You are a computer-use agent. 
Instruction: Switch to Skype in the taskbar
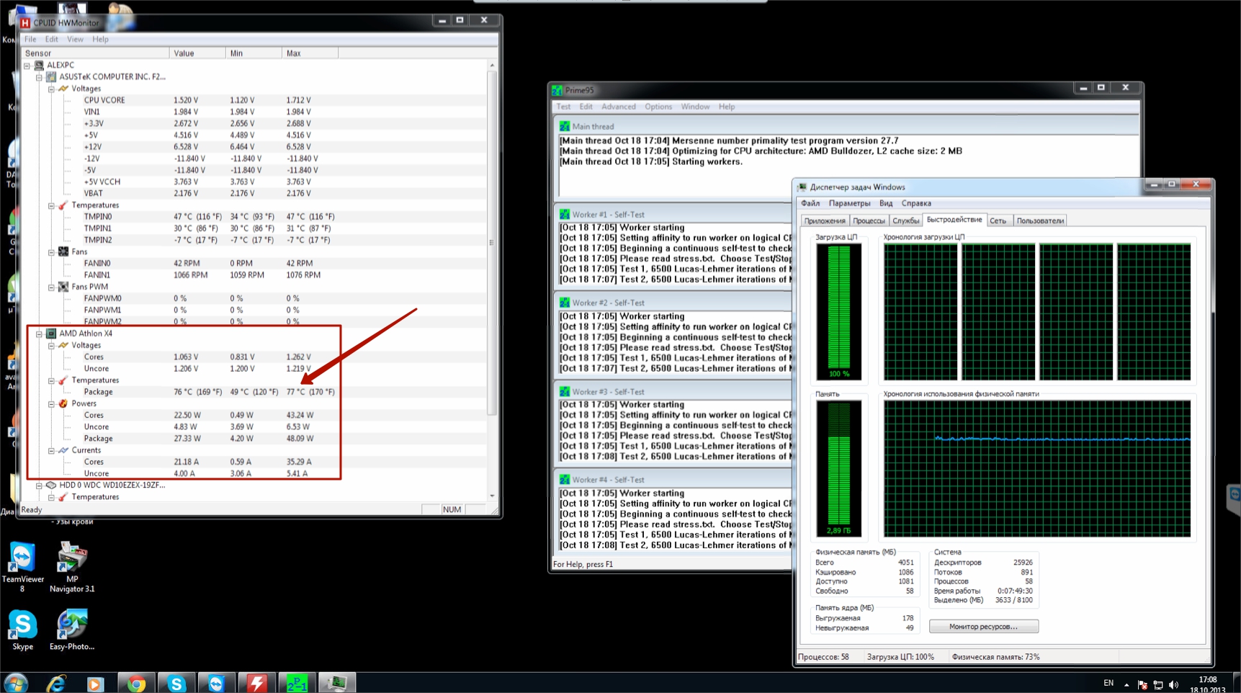click(x=176, y=683)
